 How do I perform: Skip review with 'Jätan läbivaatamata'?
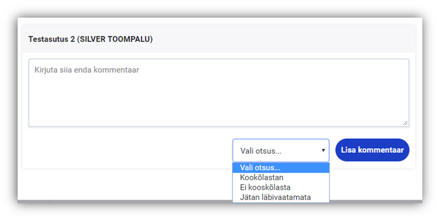275,197
